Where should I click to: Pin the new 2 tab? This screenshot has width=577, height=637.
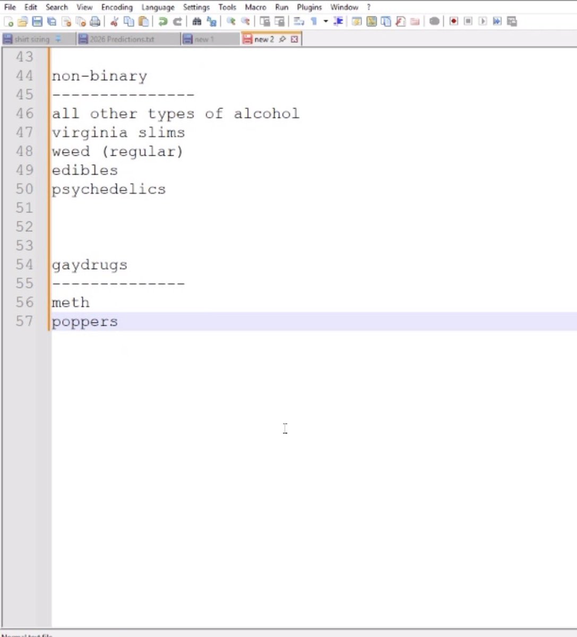(x=282, y=39)
